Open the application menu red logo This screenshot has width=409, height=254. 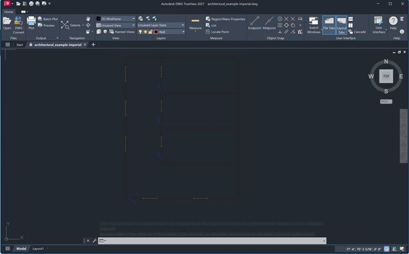7,3
